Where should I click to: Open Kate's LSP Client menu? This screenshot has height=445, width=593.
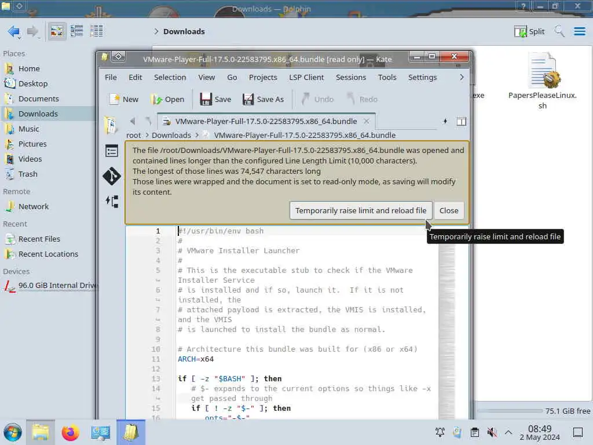pyautogui.click(x=306, y=77)
